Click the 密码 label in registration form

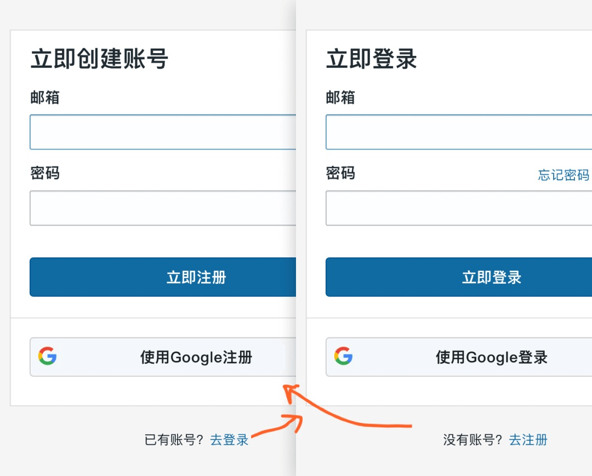[x=45, y=174]
